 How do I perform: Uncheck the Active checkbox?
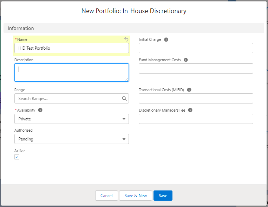point(17,157)
